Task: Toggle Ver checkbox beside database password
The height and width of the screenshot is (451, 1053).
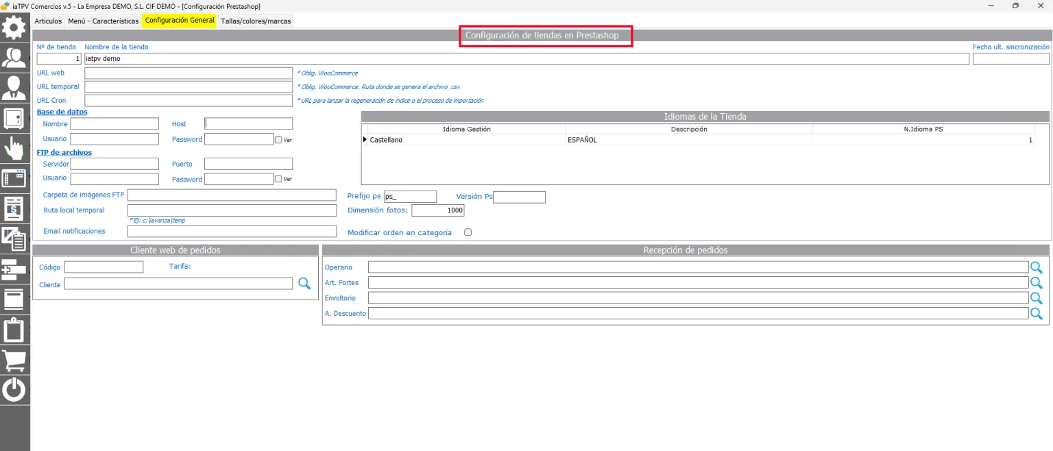Action: [278, 140]
